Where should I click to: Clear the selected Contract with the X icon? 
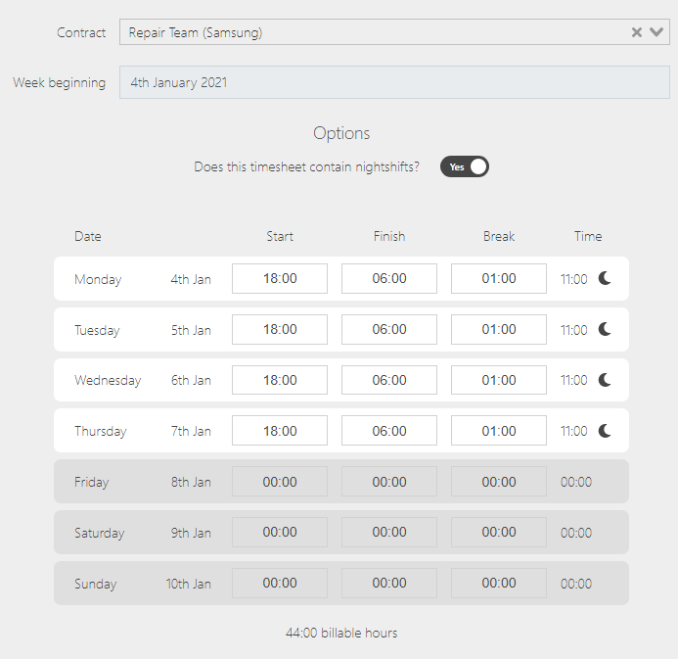(636, 32)
